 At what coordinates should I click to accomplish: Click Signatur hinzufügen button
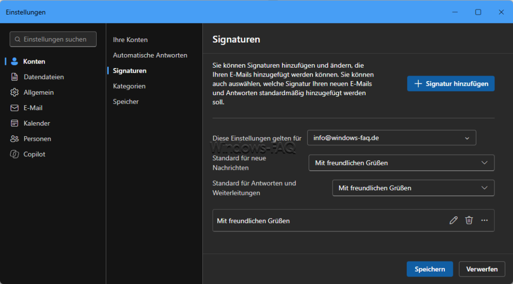[451, 84]
